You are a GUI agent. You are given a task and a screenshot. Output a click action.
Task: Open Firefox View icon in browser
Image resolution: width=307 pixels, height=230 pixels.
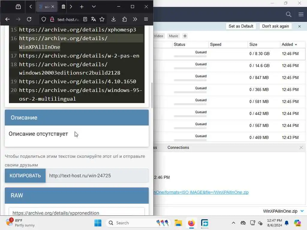point(18,7)
